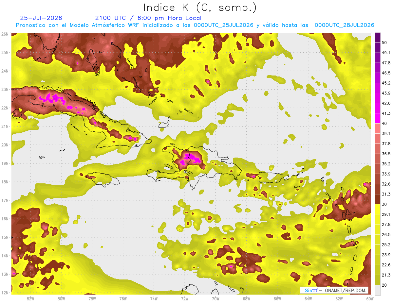Viewport: 393px width, 303px height.
Task: Click the colorbar label "43.9"
Action: pyautogui.click(x=386, y=93)
